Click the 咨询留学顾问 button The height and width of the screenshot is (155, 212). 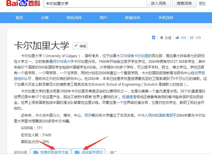[x=88, y=151]
